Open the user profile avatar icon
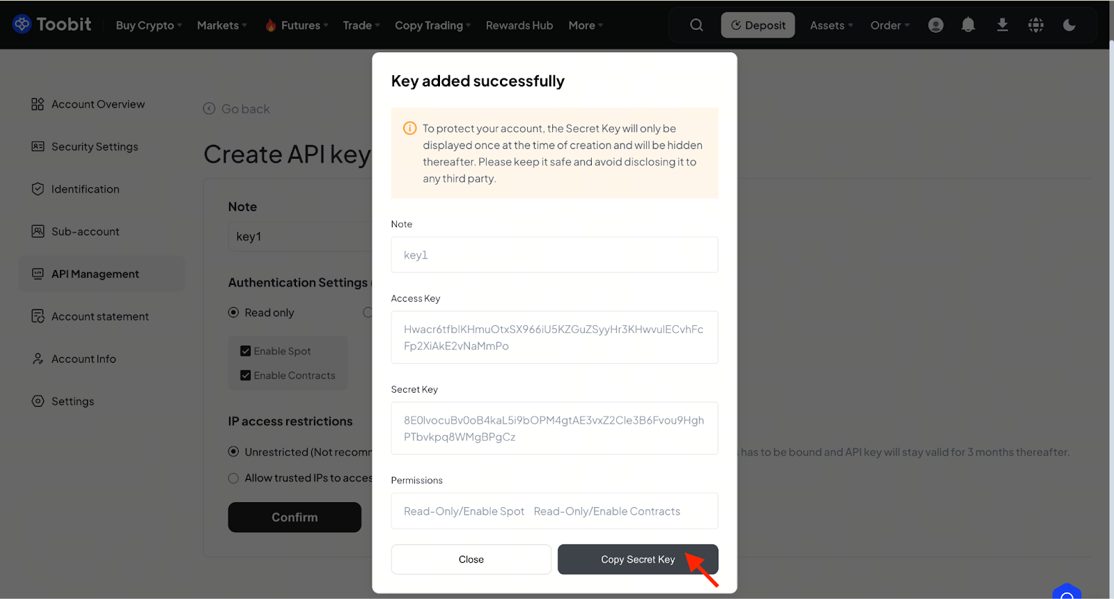 point(936,25)
